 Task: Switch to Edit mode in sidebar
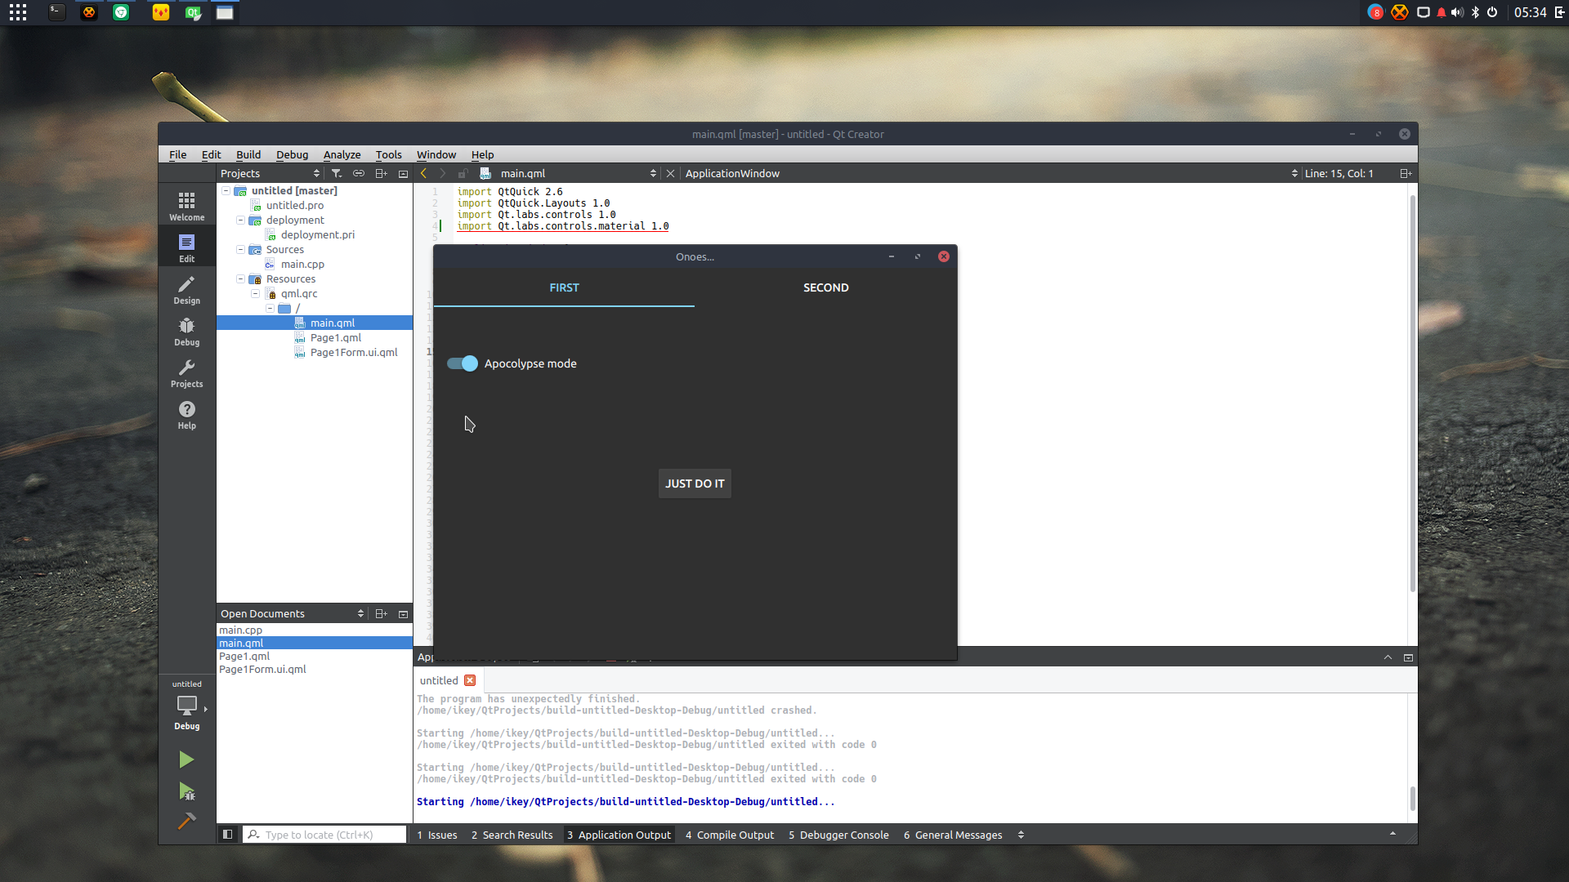pos(187,248)
